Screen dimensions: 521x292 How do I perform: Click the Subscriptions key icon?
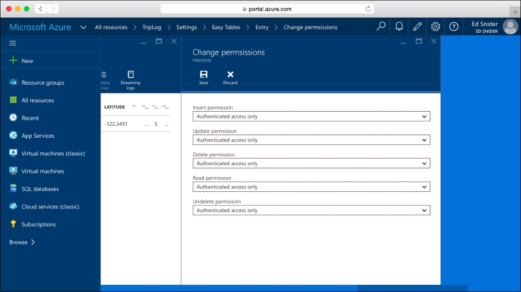pos(13,224)
